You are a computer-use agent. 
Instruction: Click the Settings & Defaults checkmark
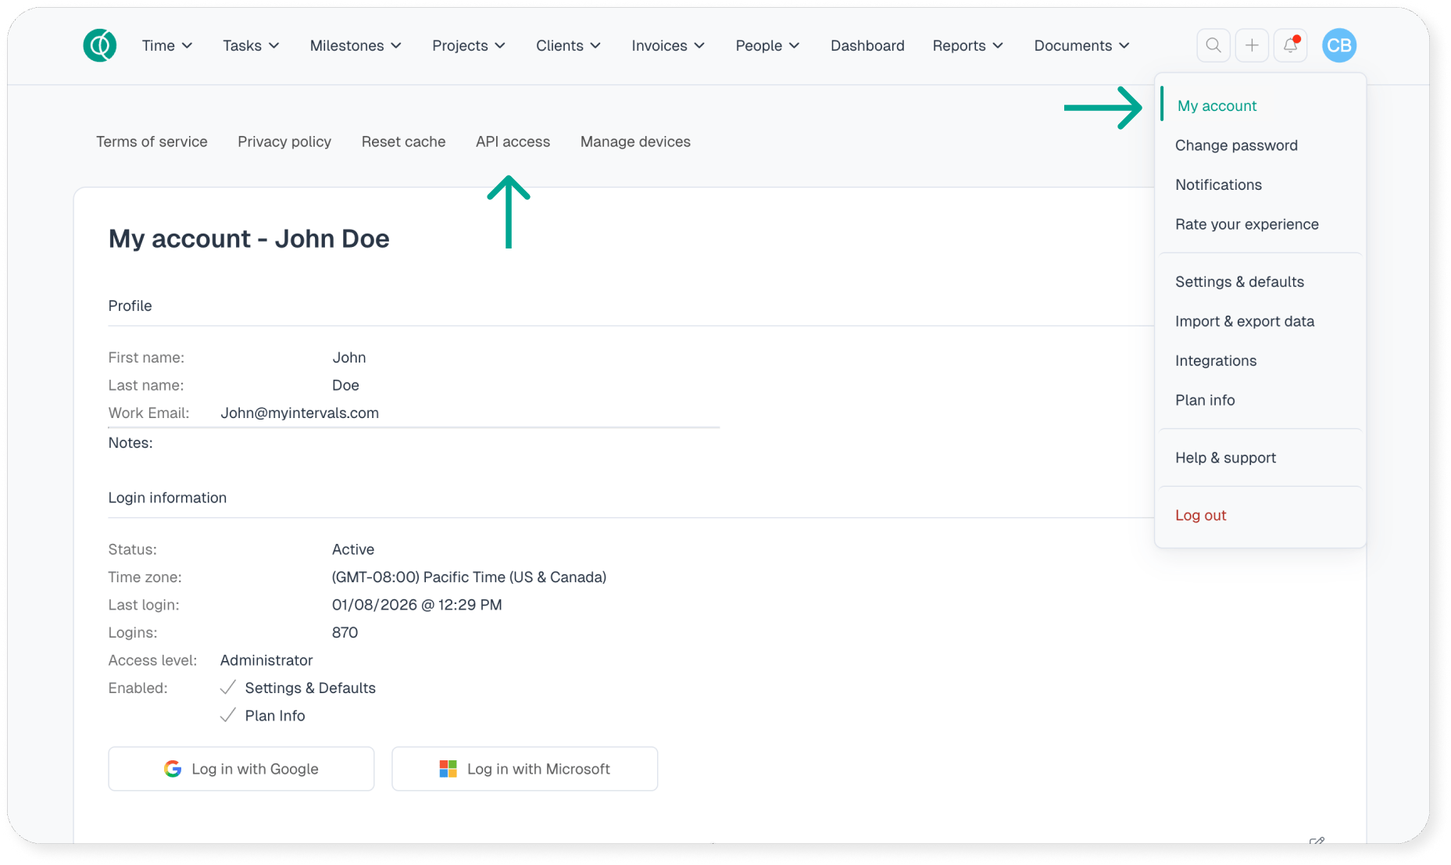(x=228, y=688)
